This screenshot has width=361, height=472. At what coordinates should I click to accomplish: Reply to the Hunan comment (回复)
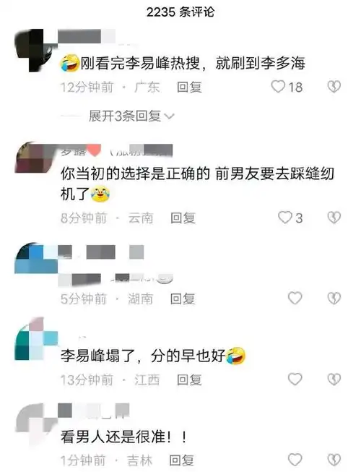183,299
